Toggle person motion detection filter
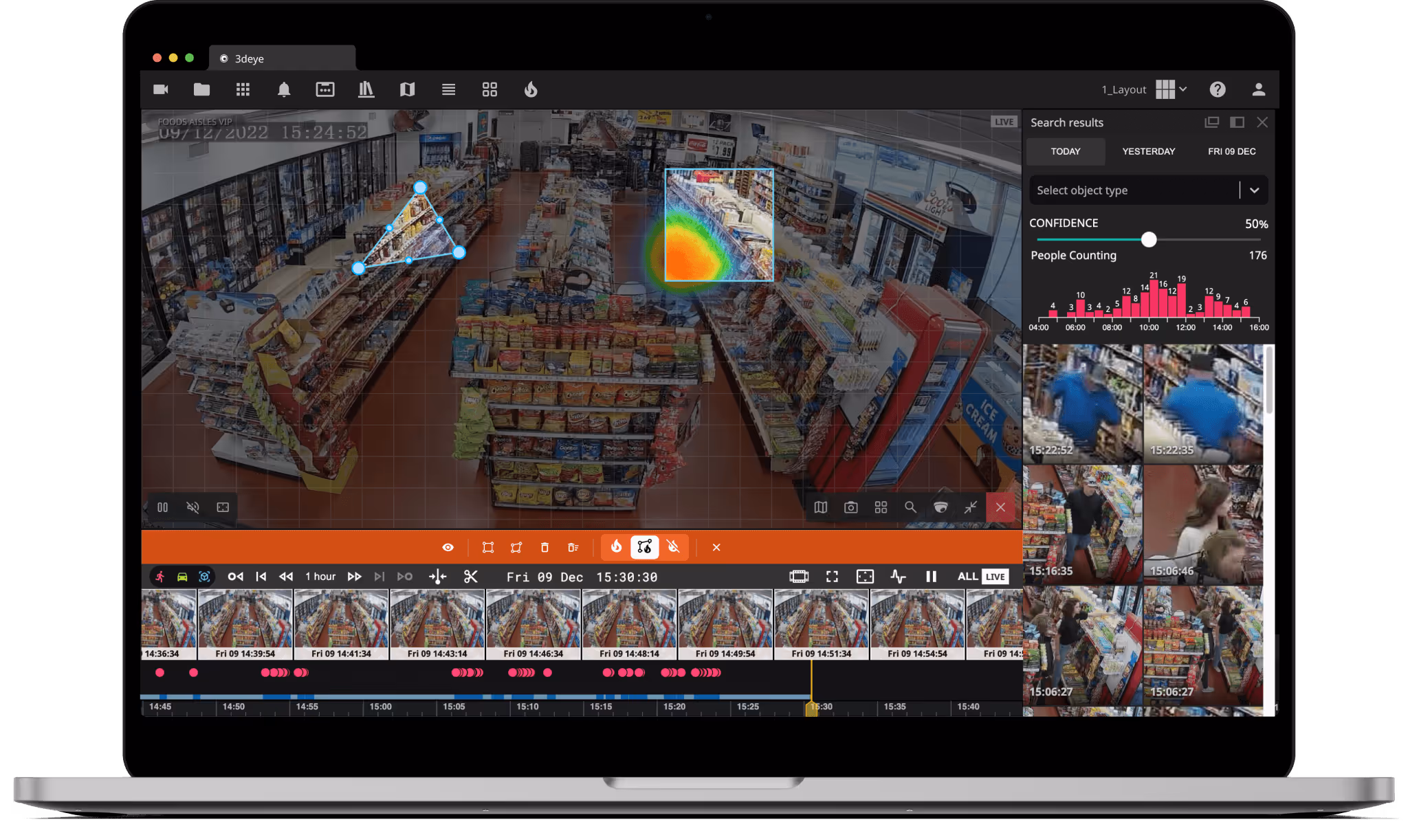Screen dimensions: 1408x822 160,577
